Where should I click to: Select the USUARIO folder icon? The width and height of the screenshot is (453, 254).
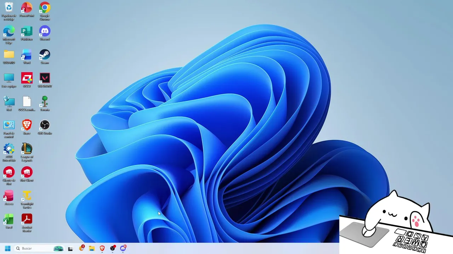9,57
